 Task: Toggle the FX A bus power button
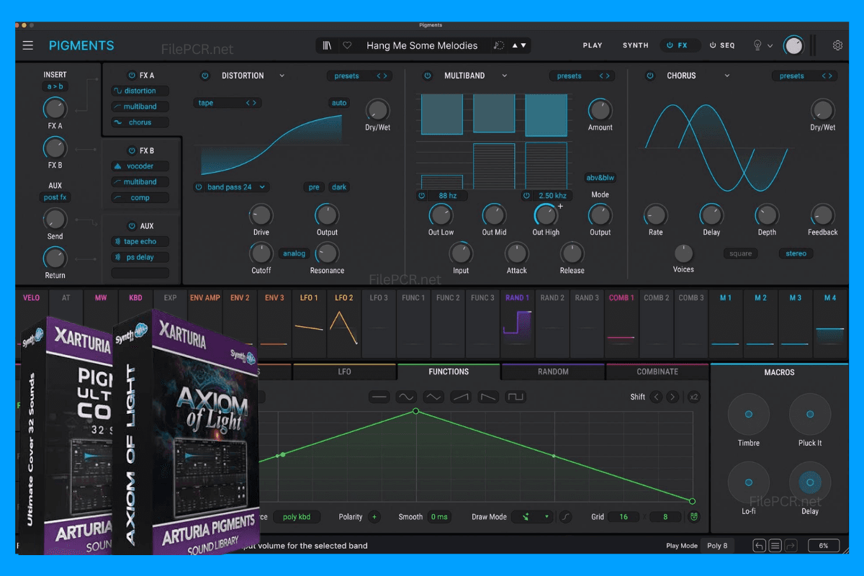(x=132, y=76)
